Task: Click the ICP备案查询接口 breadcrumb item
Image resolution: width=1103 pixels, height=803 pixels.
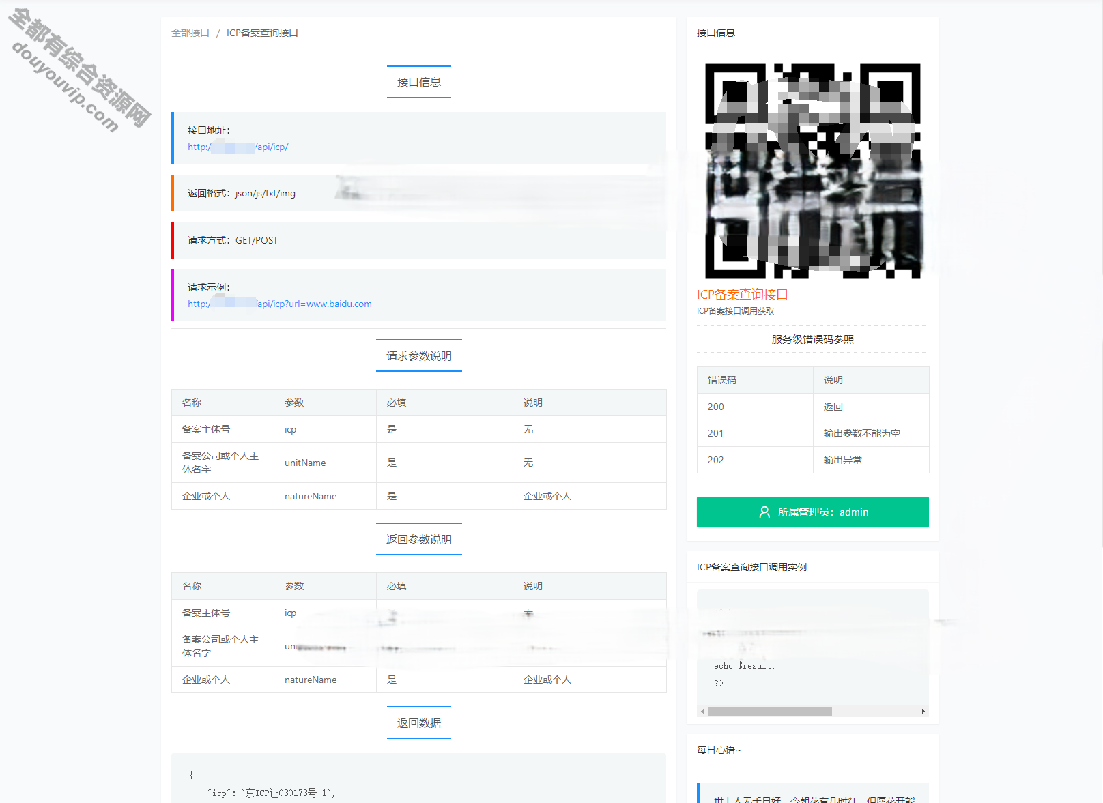Action: pos(262,33)
